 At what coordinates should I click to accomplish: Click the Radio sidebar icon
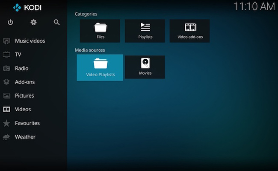coord(6,68)
